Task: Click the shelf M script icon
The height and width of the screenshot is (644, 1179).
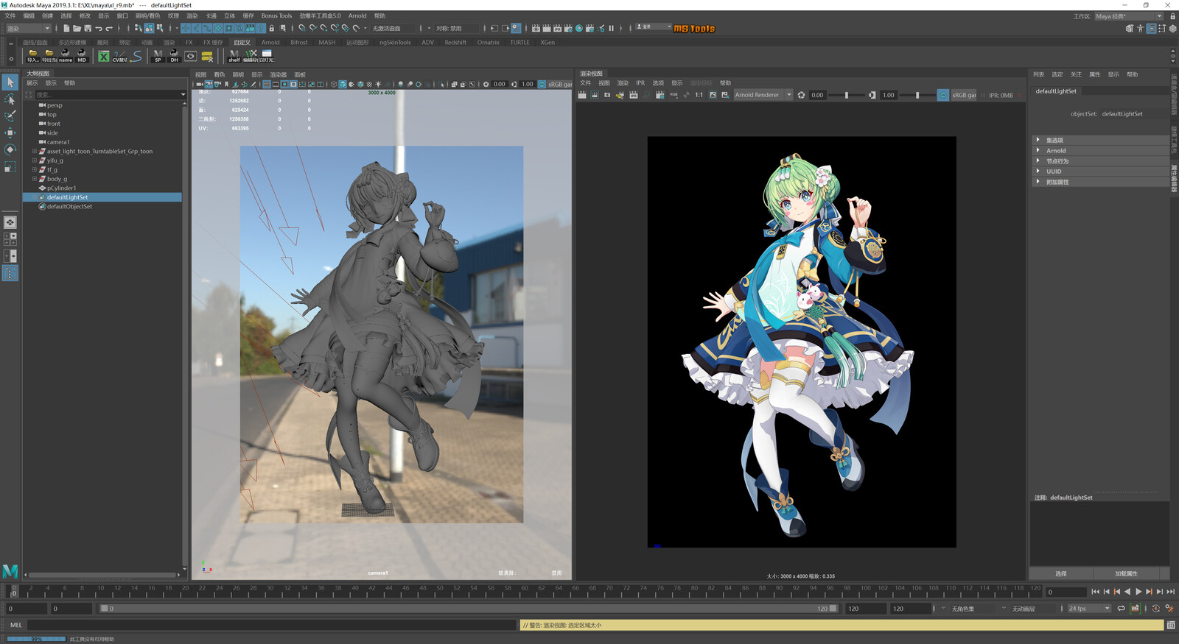Action: coord(234,56)
